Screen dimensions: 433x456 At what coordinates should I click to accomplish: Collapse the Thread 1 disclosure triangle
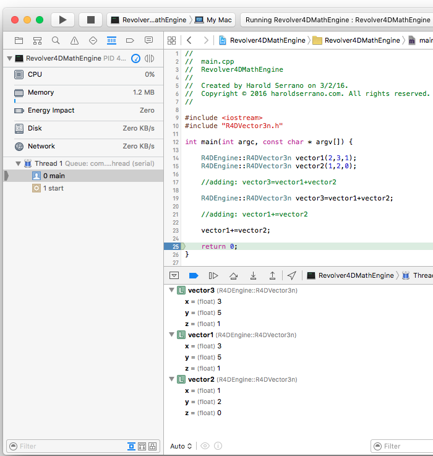18,163
